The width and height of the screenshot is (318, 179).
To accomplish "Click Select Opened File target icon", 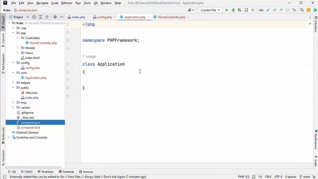I will (34, 17).
